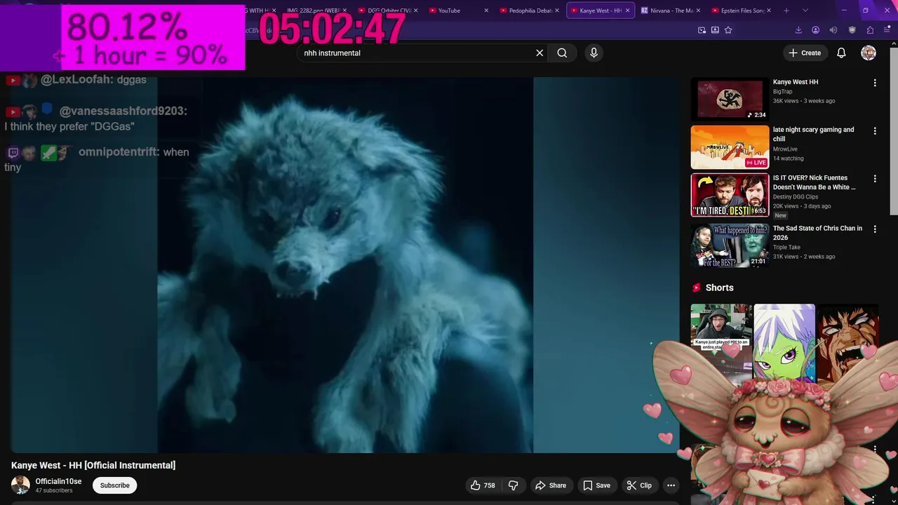The height and width of the screenshot is (505, 898).
Task: Open first Short with streamer in headphones
Action: (721, 344)
